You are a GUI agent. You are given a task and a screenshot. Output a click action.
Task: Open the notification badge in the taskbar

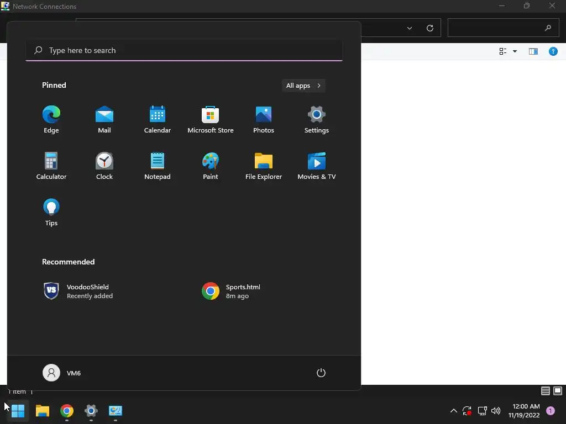tap(551, 411)
